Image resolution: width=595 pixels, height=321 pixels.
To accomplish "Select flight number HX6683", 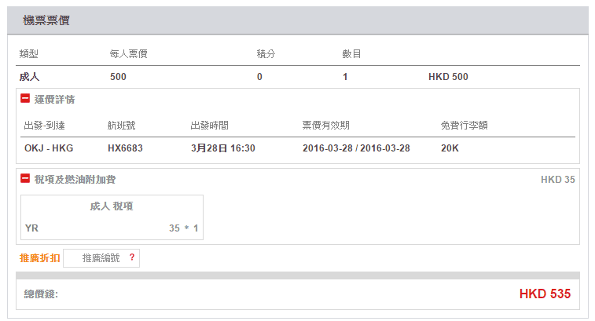I will (126, 148).
